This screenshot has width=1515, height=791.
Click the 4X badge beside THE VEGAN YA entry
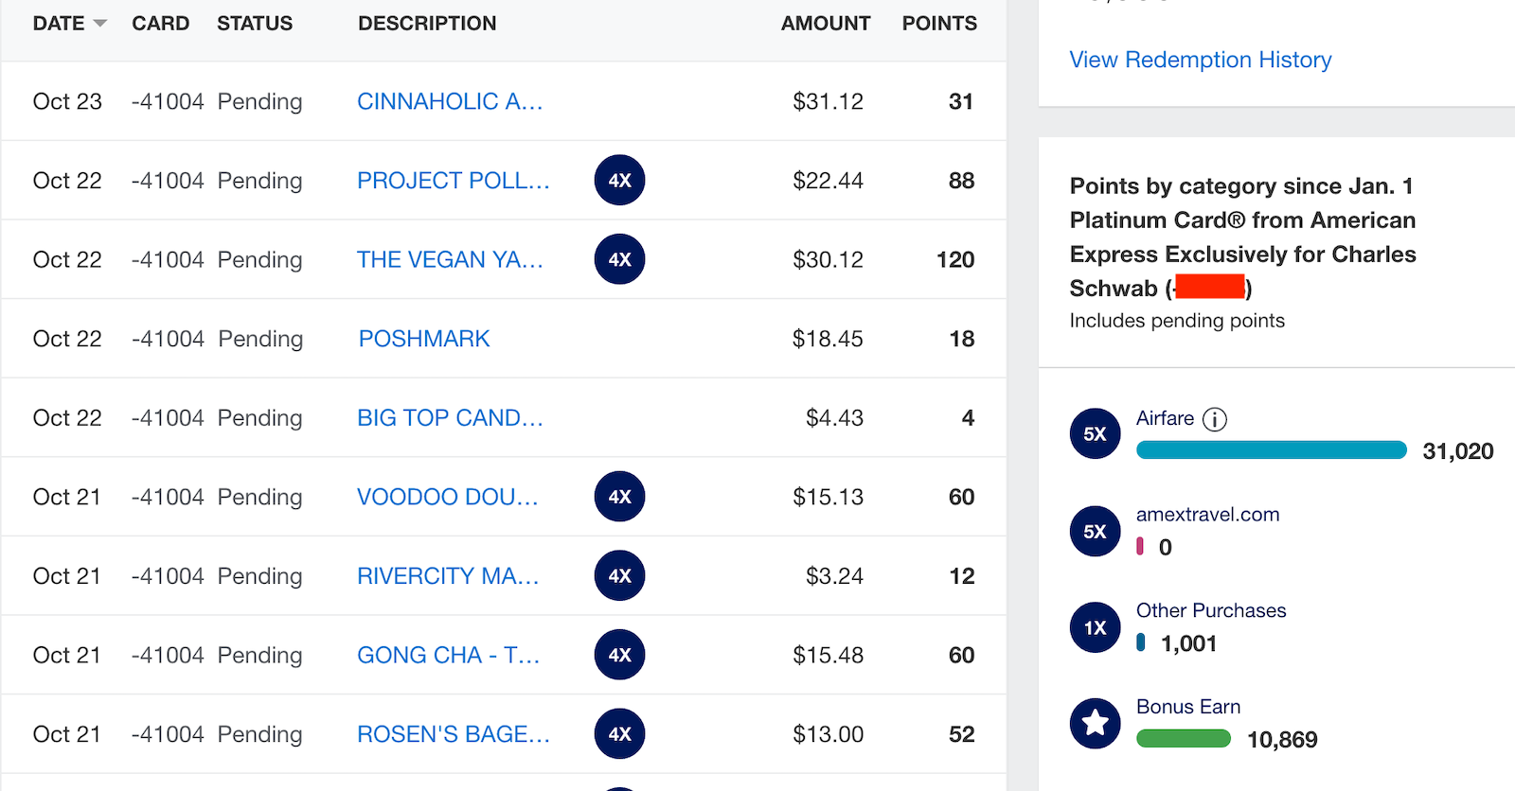tap(619, 258)
